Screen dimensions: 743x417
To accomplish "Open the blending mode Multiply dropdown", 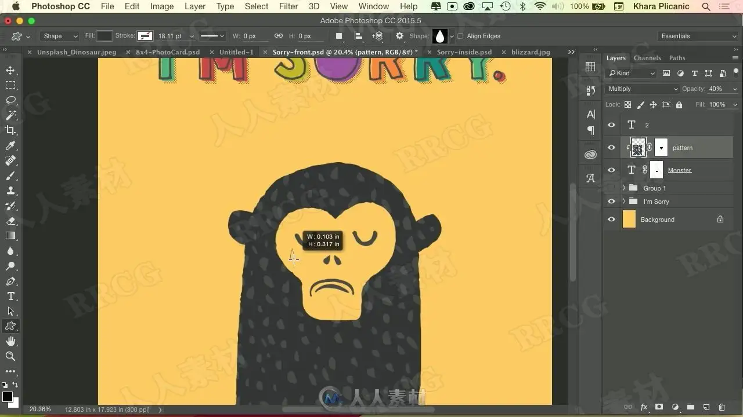I will 642,89.
